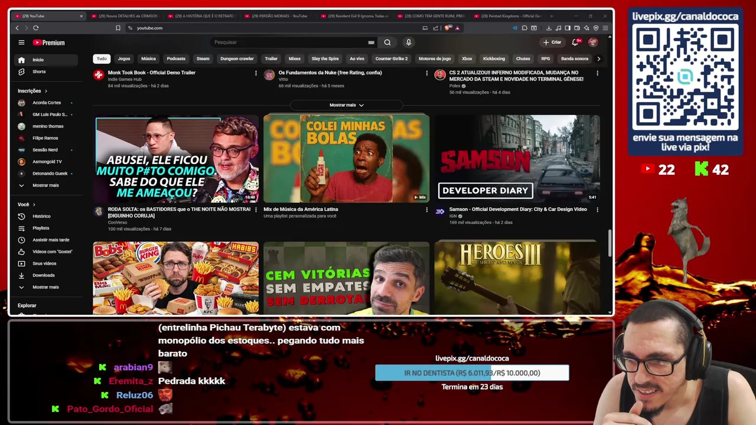Image resolution: width=756 pixels, height=425 pixels.
Task: Open the browser main hamburger menu
Action: point(605,28)
